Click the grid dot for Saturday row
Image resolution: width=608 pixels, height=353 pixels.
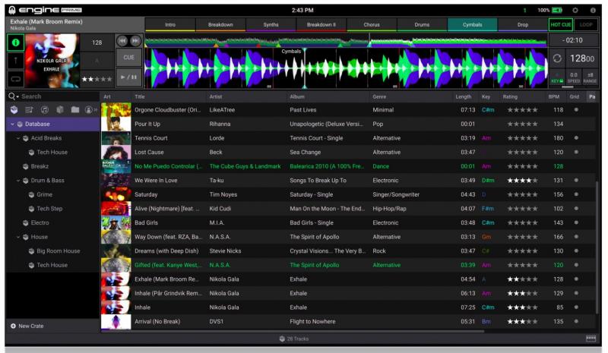576,194
